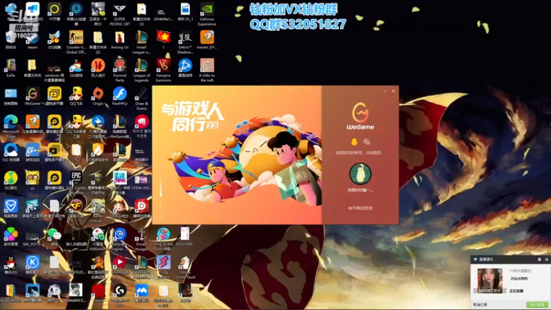Open the Tencent PC Manager shield icon

click(10, 209)
